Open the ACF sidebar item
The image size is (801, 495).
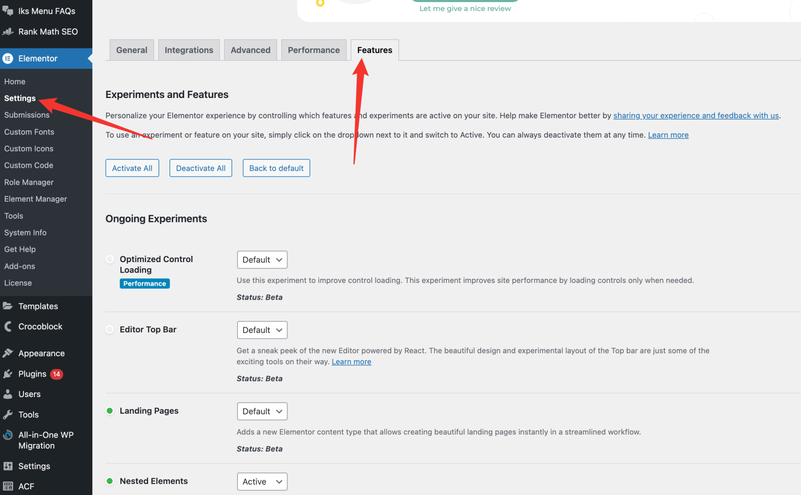26,486
